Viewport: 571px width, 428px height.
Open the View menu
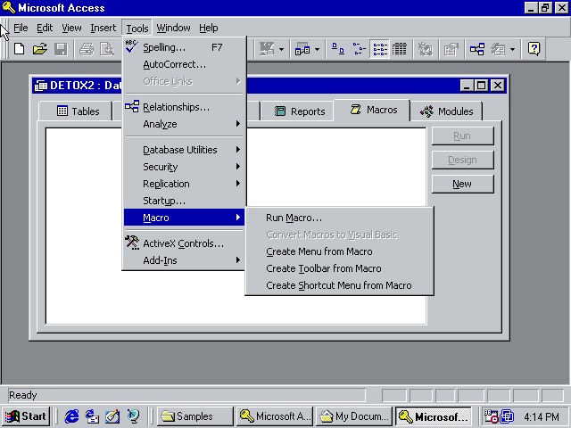pos(71,28)
